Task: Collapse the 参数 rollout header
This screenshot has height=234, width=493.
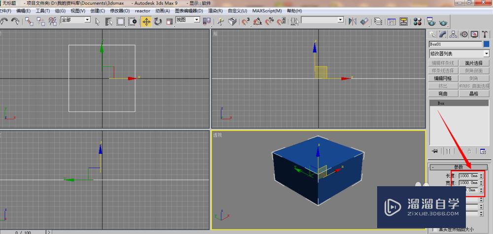Action: [458, 167]
